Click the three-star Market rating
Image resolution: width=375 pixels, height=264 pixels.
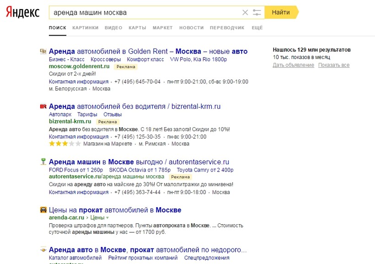click(x=64, y=144)
